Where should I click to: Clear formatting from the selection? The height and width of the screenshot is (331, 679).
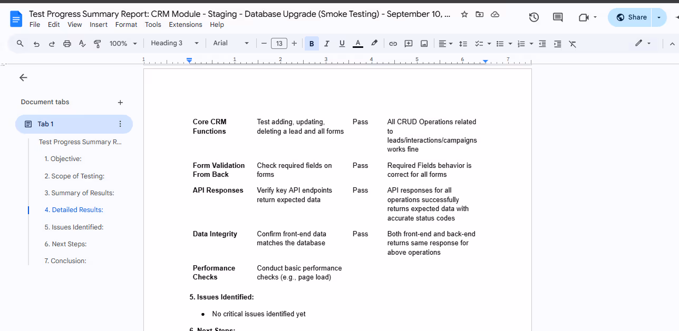point(573,44)
